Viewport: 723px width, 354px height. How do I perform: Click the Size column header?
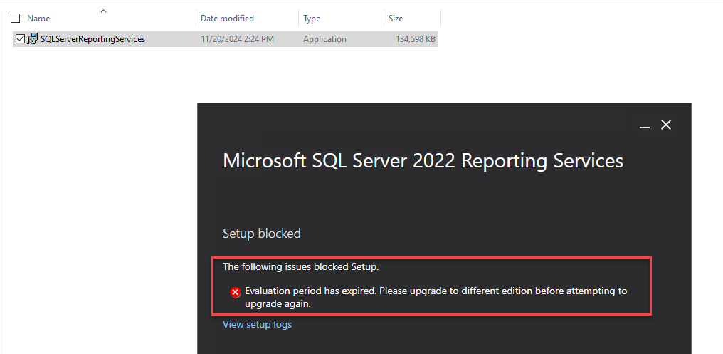396,19
